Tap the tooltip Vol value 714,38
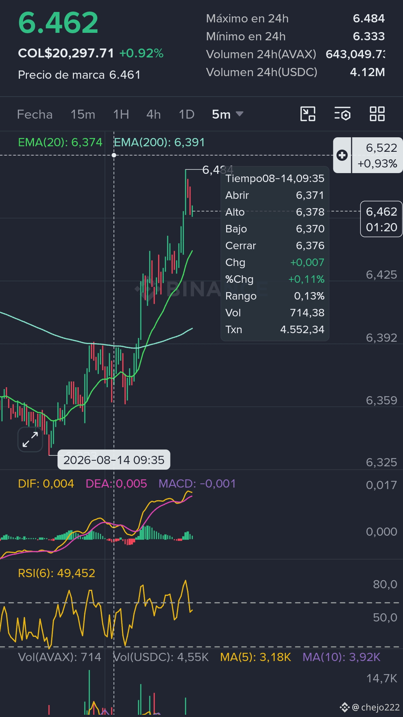The height and width of the screenshot is (717, 403). point(307,313)
